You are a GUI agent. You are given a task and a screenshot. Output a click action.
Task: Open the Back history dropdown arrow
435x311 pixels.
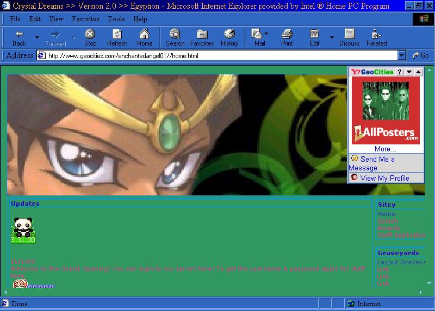(37, 37)
